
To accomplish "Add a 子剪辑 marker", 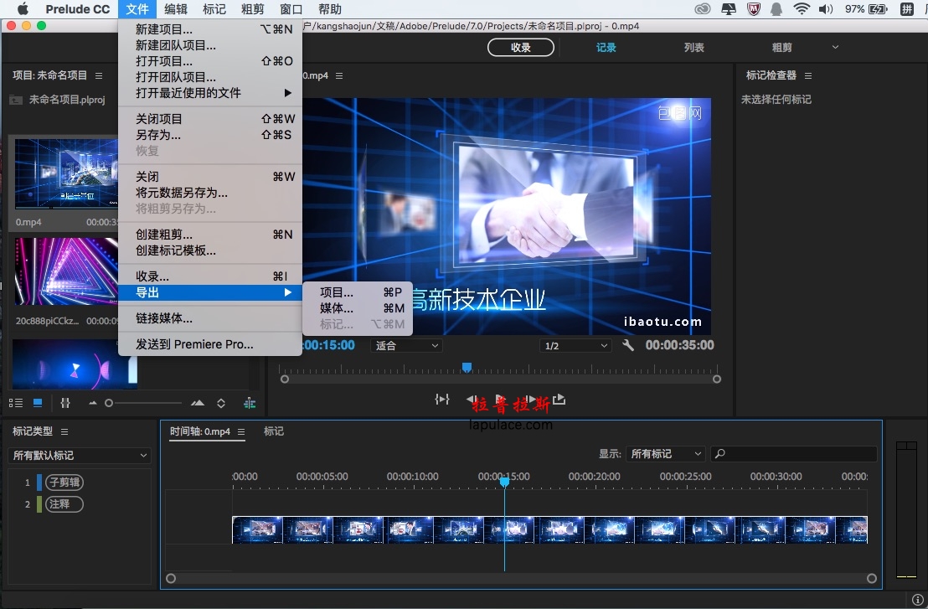I will point(64,483).
